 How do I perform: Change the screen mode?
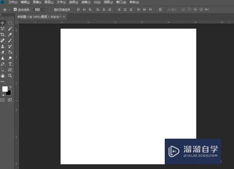[x=10, y=100]
